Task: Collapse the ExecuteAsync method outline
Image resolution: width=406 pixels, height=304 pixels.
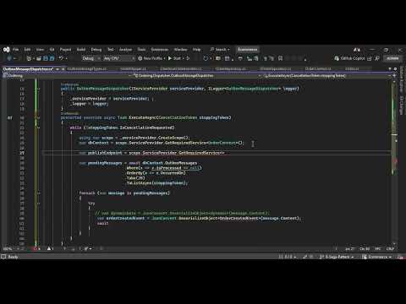Action: point(39,117)
